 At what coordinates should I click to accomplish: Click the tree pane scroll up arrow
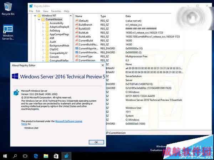(71, 16)
